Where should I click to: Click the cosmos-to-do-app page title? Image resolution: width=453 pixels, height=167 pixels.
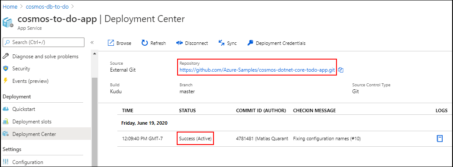point(57,19)
